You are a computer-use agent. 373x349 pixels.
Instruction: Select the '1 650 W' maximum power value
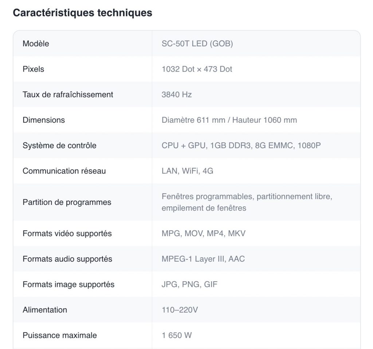177,336
